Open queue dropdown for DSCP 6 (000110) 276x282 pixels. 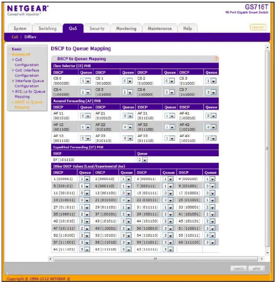point(126,186)
